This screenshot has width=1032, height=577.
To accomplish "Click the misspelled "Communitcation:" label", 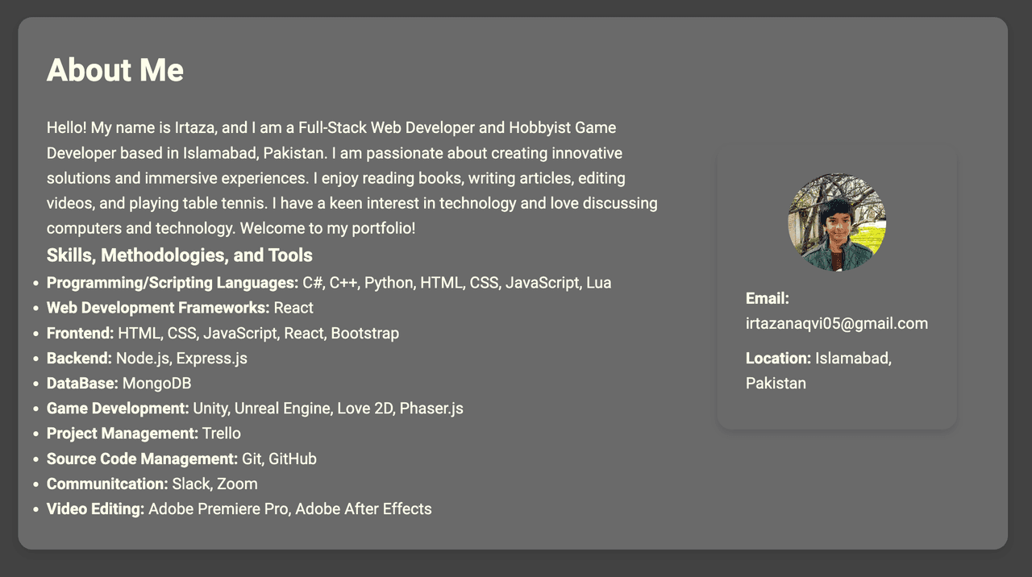I will pyautogui.click(x=107, y=484).
